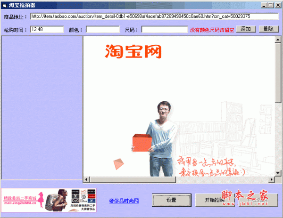Click the 精致美眉二手商城 banner ad
The image size is (283, 218).
[49, 200]
